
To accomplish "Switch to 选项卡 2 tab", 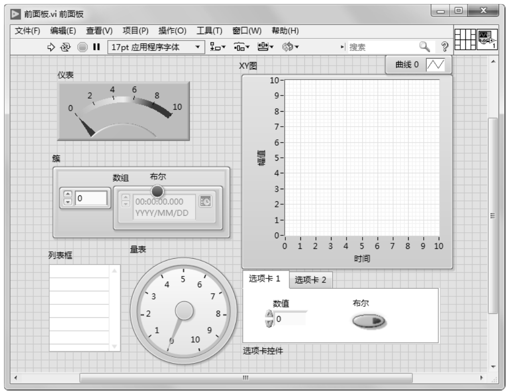I will click(x=310, y=280).
